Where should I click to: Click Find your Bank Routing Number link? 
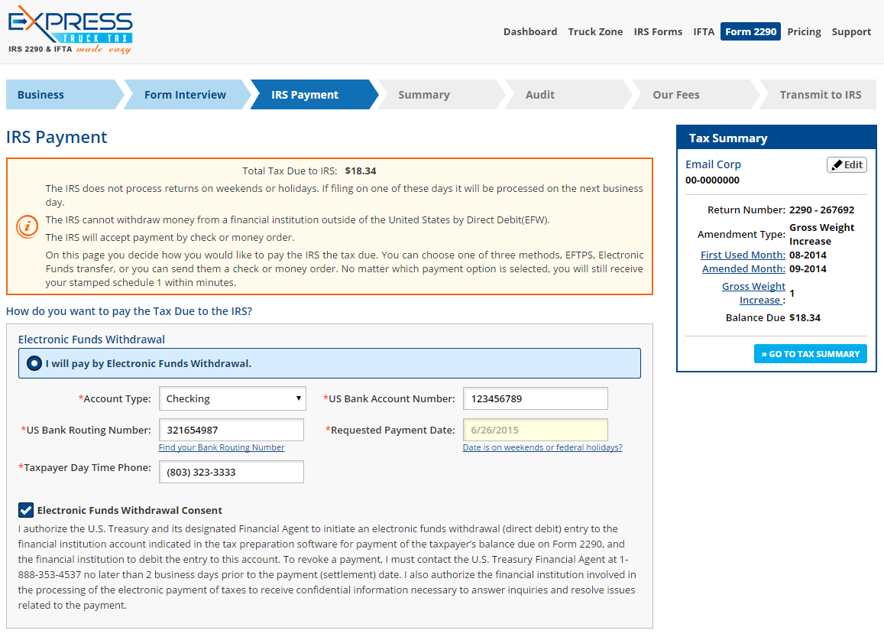pyautogui.click(x=222, y=447)
